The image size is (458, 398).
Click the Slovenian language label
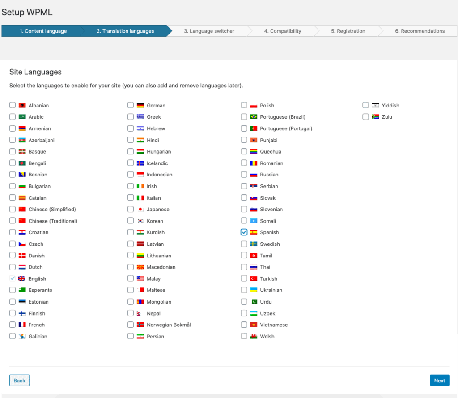(271, 210)
